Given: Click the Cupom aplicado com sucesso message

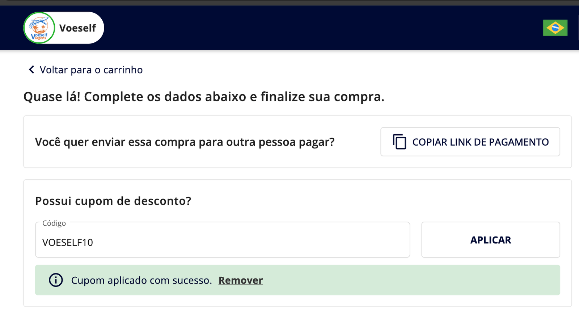Looking at the screenshot, I should (x=141, y=280).
